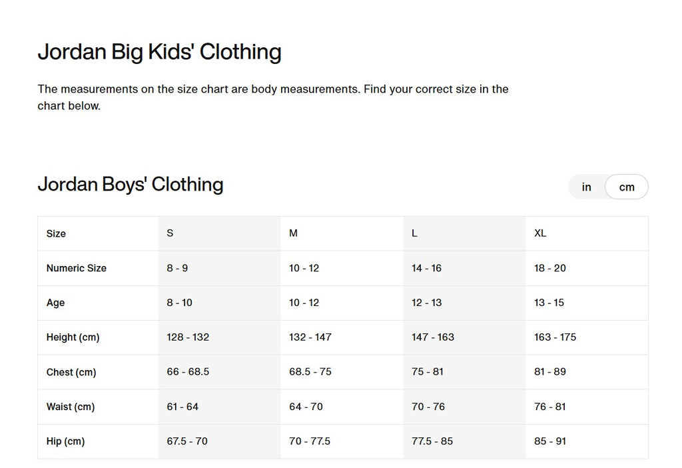Click the '128 - 132' height cell
This screenshot has width=682, height=468.
[x=188, y=337]
